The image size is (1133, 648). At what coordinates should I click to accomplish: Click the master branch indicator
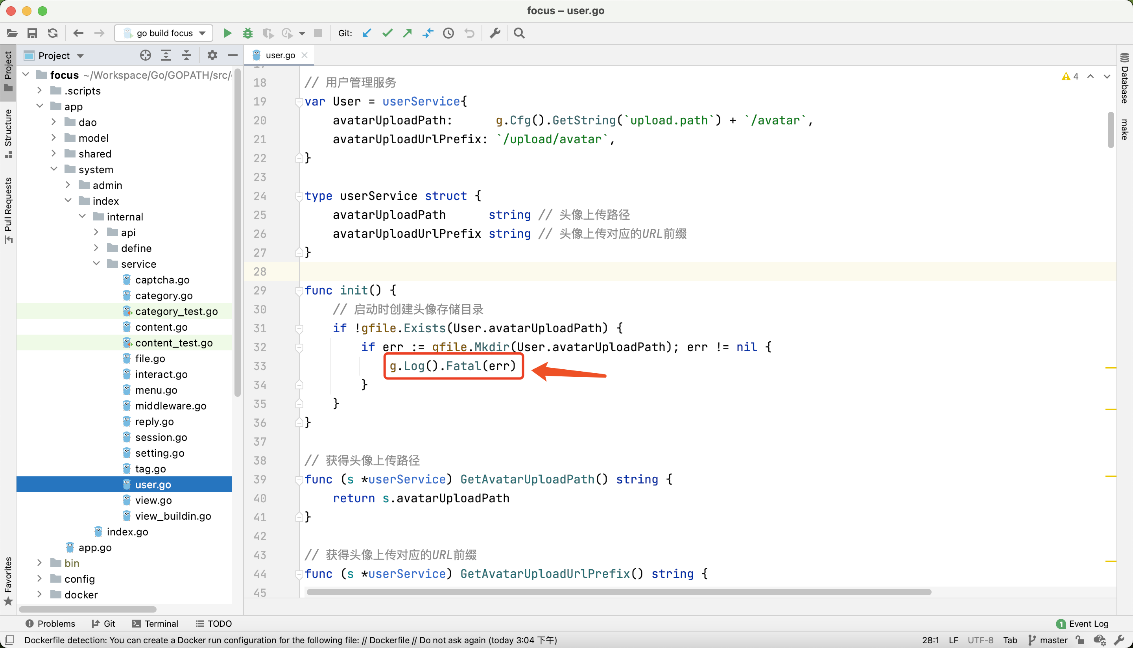[x=1048, y=640]
